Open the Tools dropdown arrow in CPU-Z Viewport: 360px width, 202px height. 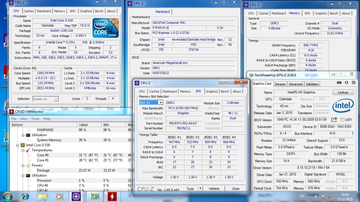tap(201, 189)
